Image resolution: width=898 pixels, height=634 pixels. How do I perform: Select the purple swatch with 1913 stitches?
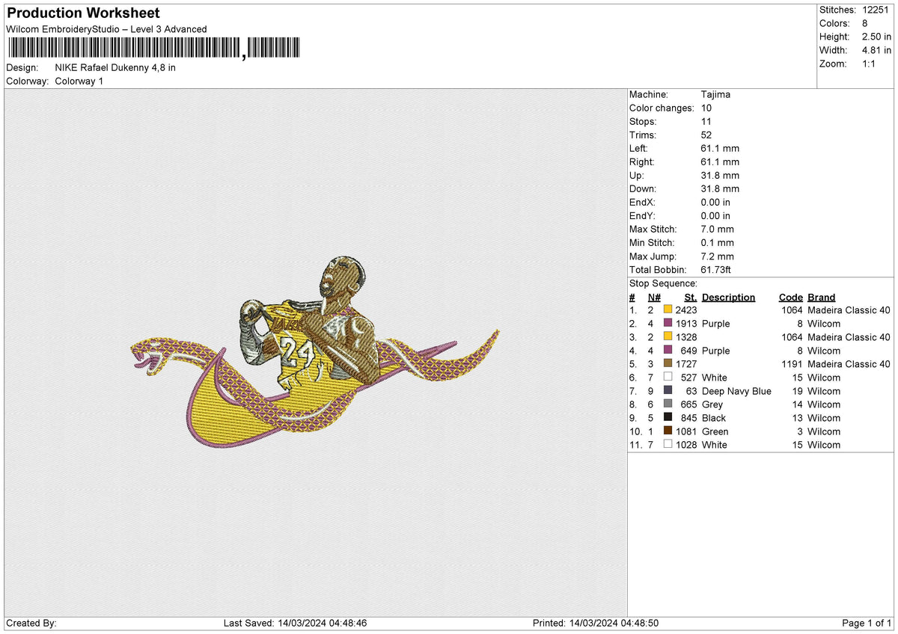pos(668,323)
